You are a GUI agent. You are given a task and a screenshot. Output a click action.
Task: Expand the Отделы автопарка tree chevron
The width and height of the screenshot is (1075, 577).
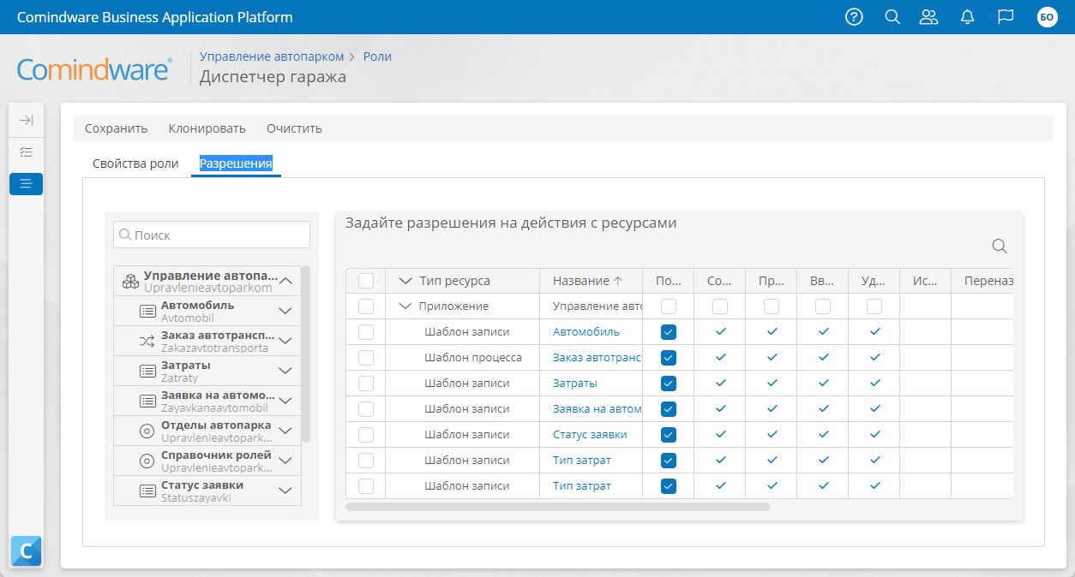[x=286, y=431]
